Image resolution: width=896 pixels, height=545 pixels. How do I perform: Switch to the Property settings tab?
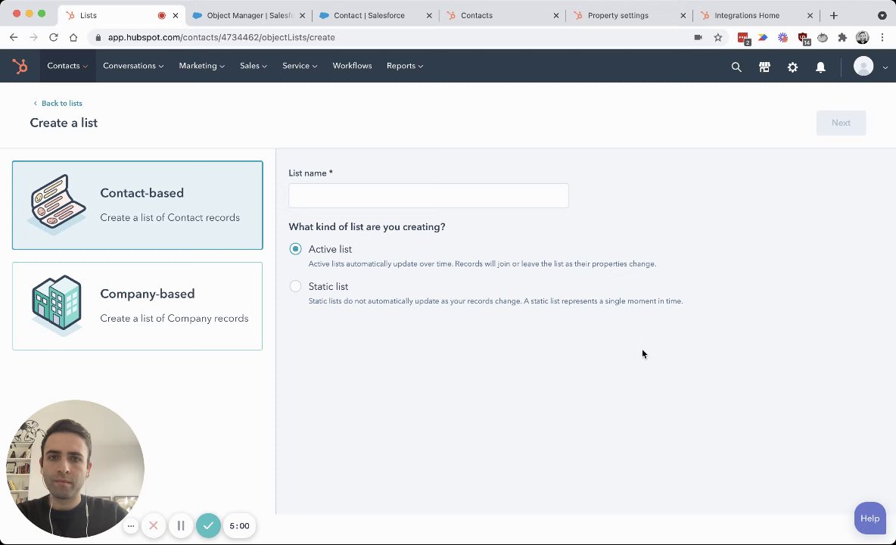(618, 15)
